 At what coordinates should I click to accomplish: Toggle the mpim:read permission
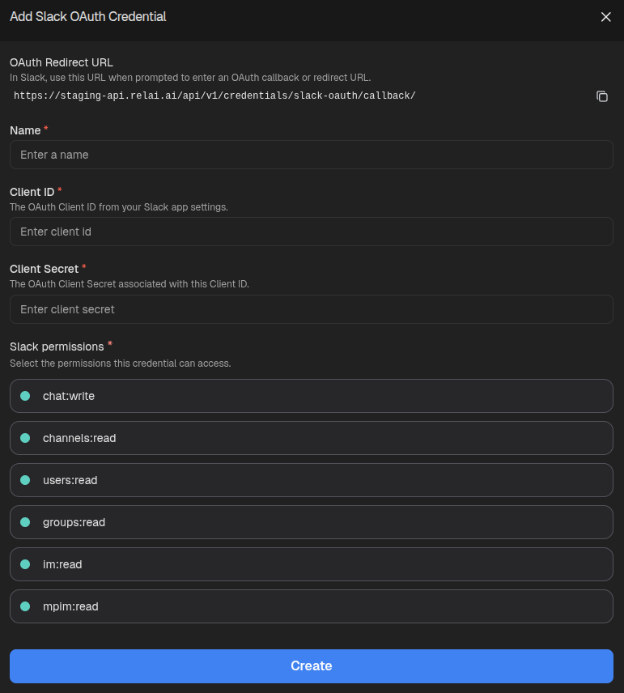[x=24, y=606]
